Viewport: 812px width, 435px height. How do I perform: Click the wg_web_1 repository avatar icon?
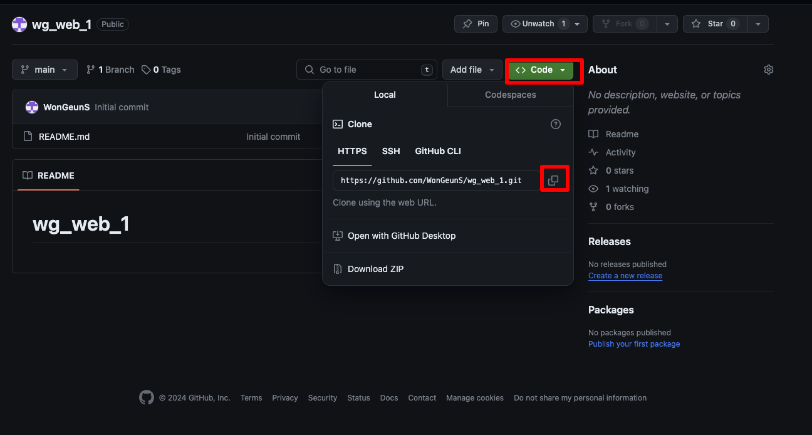tap(19, 24)
